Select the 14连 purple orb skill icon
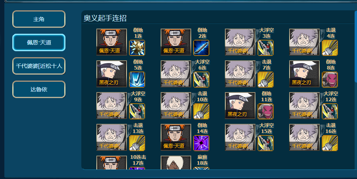Viewport: 357px width, 179px height. coord(201,143)
